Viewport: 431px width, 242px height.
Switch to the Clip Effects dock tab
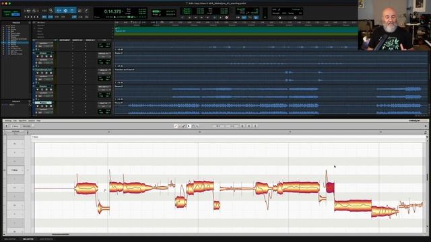coord(46,239)
